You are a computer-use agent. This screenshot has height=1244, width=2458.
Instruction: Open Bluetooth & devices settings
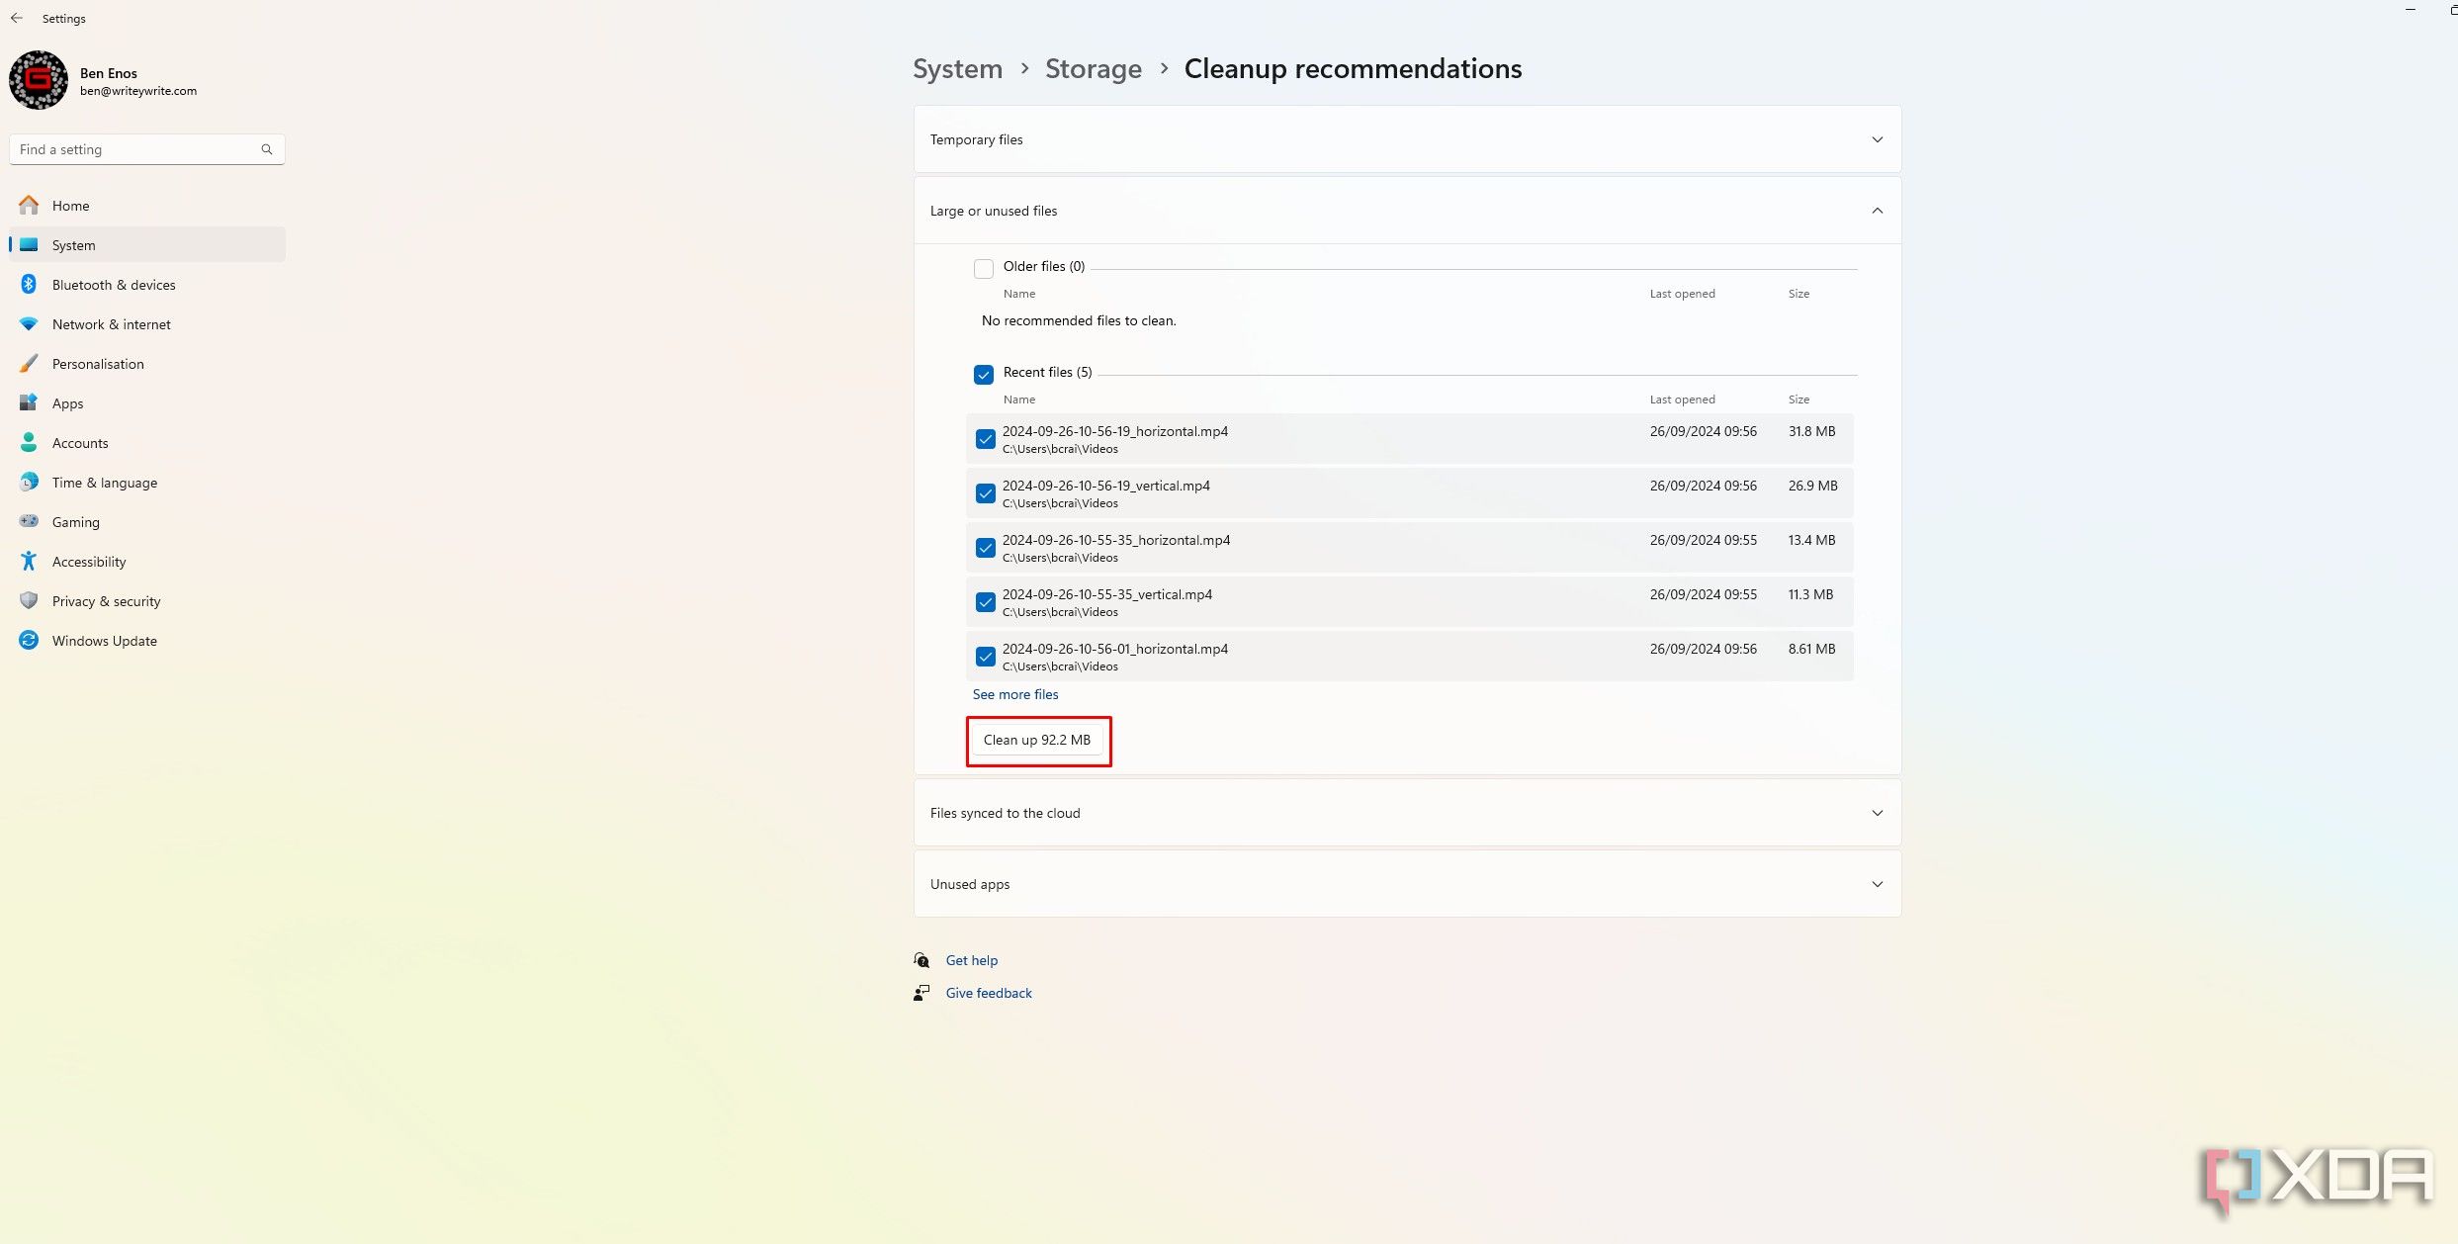tap(147, 284)
